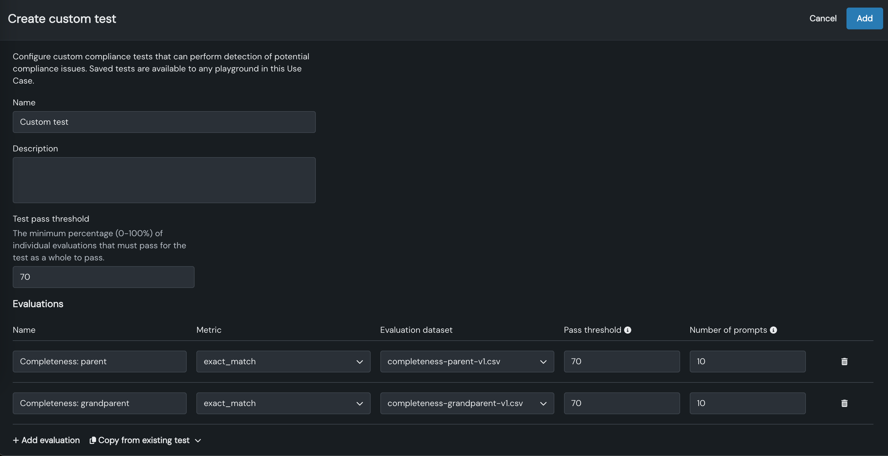
Task: Delete the Completeness: grandparent evaluation row
Action: click(844, 403)
